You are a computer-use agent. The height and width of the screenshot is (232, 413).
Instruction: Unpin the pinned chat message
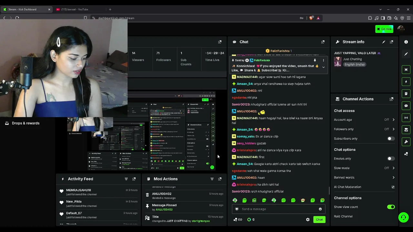(x=315, y=60)
